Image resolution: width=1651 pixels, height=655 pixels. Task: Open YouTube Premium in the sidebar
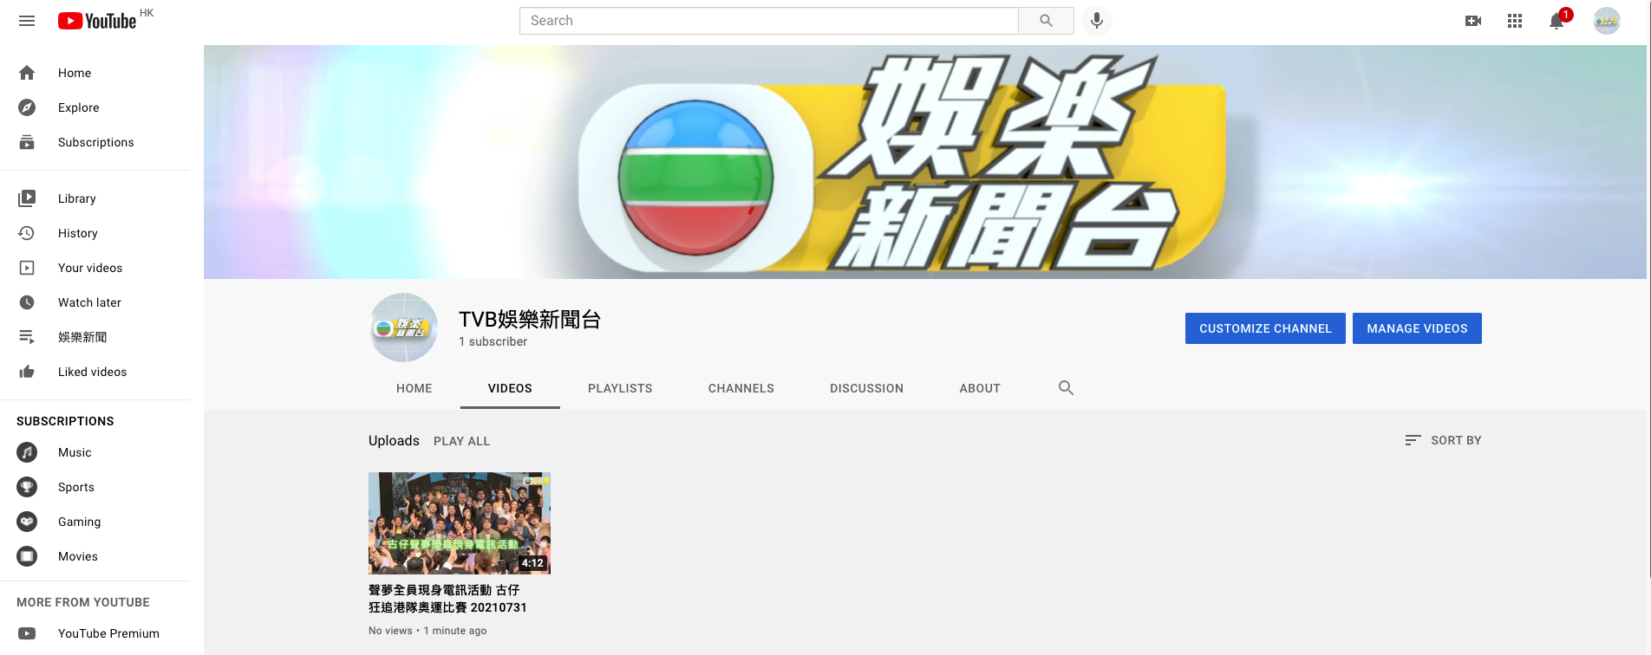coord(108,633)
